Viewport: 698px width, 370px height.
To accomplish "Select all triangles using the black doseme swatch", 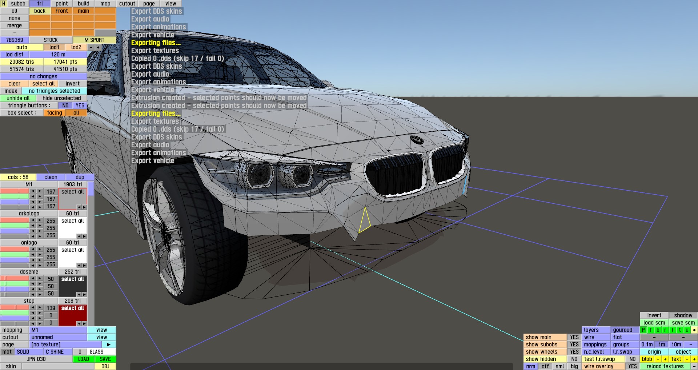I will [x=73, y=286].
